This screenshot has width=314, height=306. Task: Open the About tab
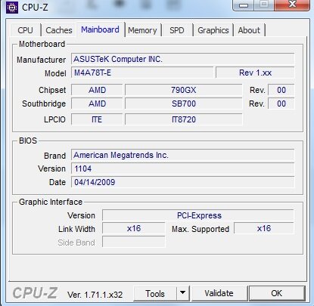[x=249, y=30]
